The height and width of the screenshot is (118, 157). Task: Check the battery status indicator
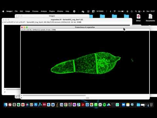(x=121, y=11)
